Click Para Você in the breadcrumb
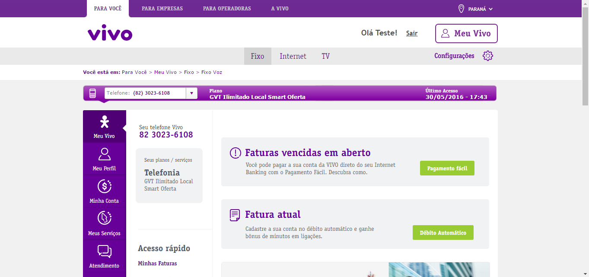Image resolution: width=589 pixels, height=277 pixels. [134, 72]
